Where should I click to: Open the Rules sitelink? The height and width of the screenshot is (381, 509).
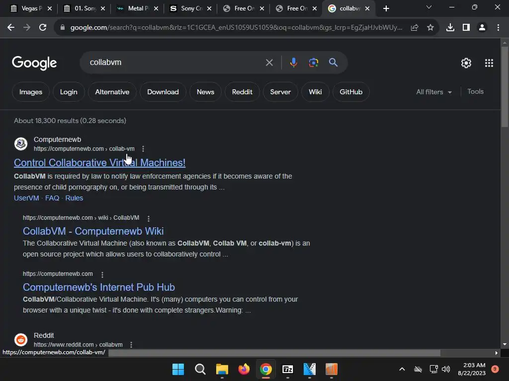74,198
